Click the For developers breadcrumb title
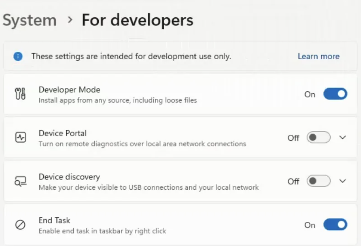The width and height of the screenshot is (361, 246). 137,21
